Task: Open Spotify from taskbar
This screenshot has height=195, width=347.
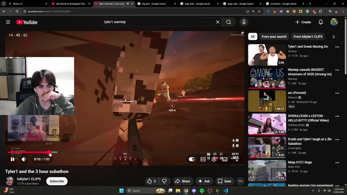Action: [x=202, y=191]
